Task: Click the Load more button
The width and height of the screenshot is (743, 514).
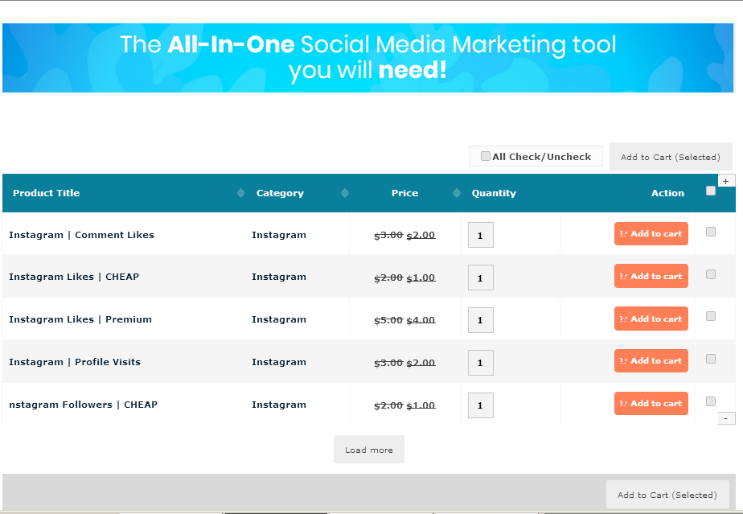Action: click(368, 450)
